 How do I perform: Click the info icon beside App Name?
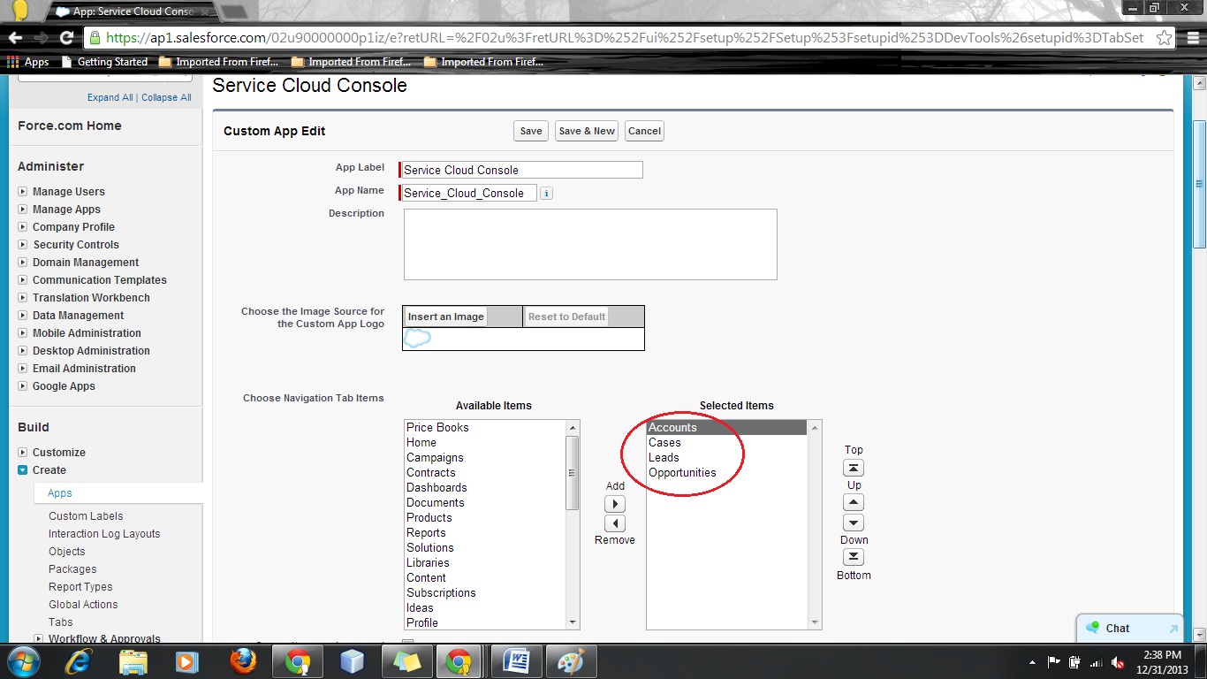point(546,194)
